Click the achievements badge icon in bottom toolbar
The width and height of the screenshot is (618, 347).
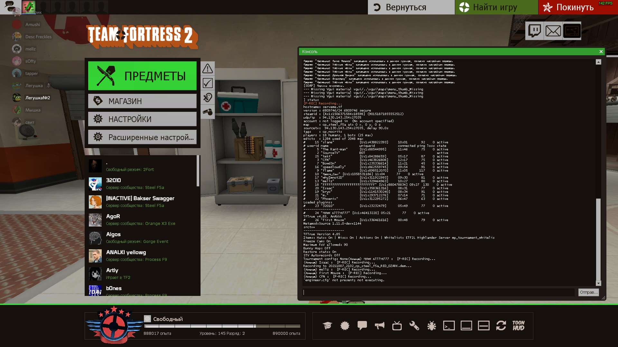[345, 326]
